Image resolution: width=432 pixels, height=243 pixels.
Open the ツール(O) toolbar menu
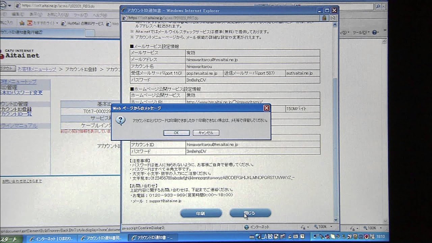coord(360,32)
